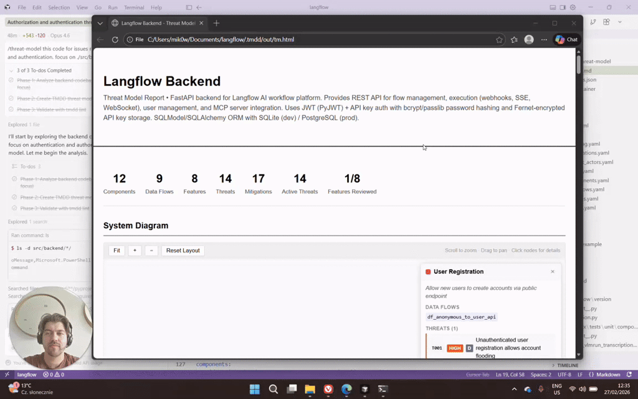
Task: Open the Windows Start menu
Action: tap(255, 389)
